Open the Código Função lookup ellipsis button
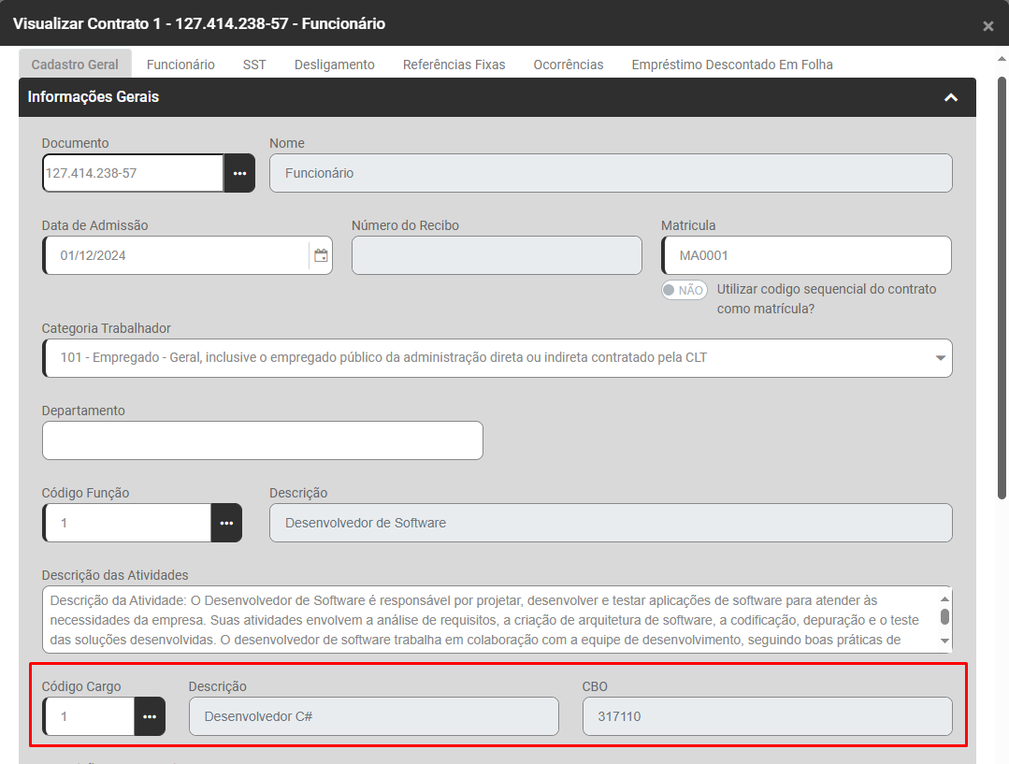Screen dimensions: 1009x764 tap(226, 523)
